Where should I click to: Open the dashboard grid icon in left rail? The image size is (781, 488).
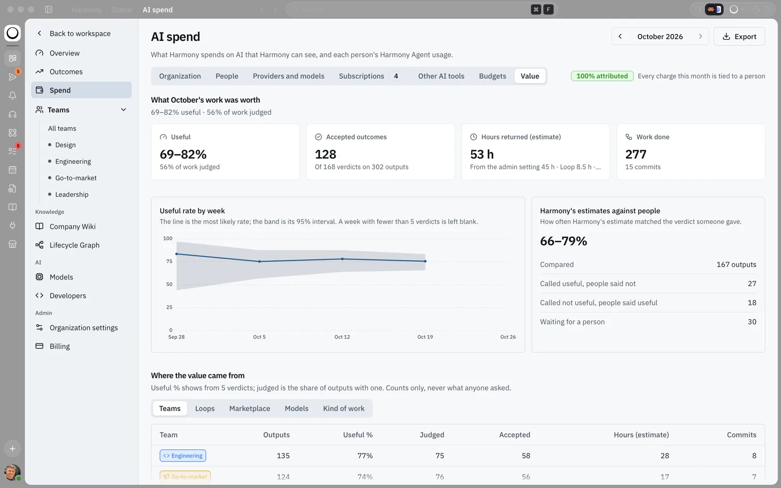(12, 58)
